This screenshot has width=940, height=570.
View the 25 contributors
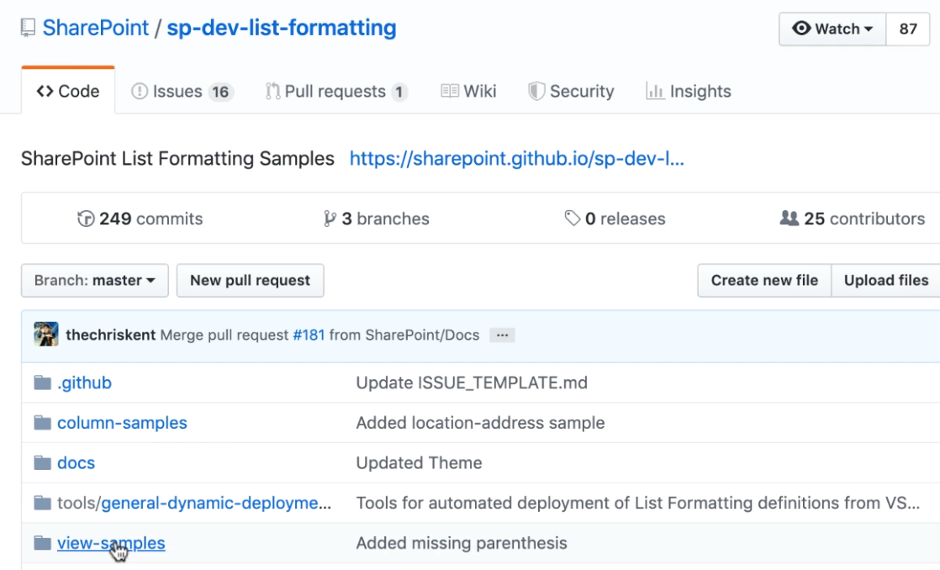point(853,219)
